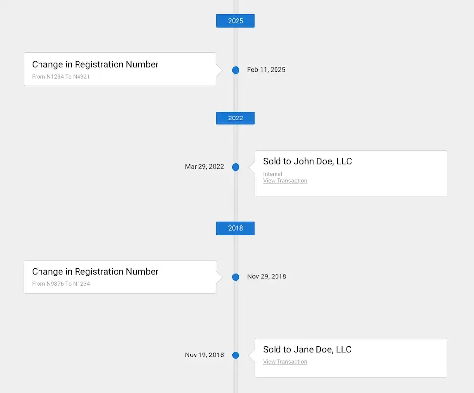The image size is (474, 393).
Task: Click the "Sold to Jane Doe, LLC" title
Action: click(307, 350)
